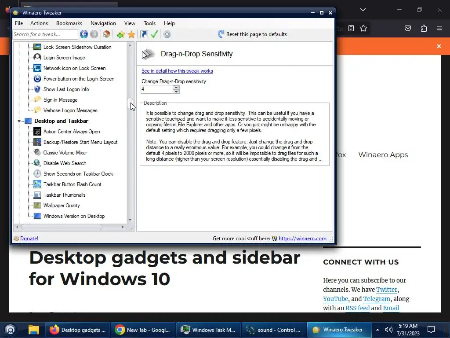Click the Backup/Restore Start Menu Layout icon
The image size is (450, 338).
coord(37,142)
